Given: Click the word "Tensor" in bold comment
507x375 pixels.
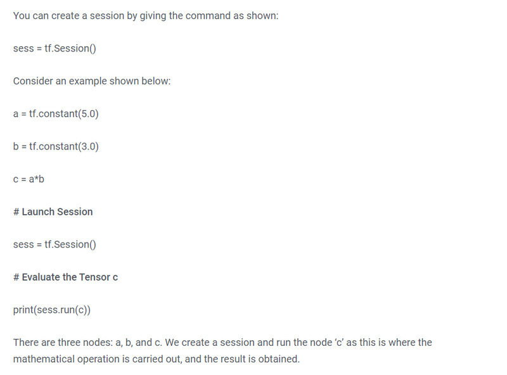Looking at the screenshot, I should coord(94,277).
